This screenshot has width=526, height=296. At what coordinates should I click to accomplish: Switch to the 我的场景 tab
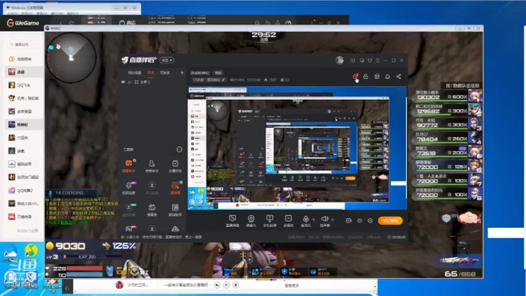tap(135, 72)
